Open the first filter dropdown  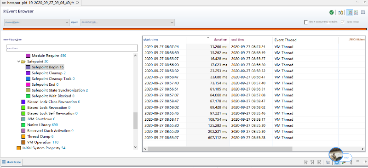(36, 22)
